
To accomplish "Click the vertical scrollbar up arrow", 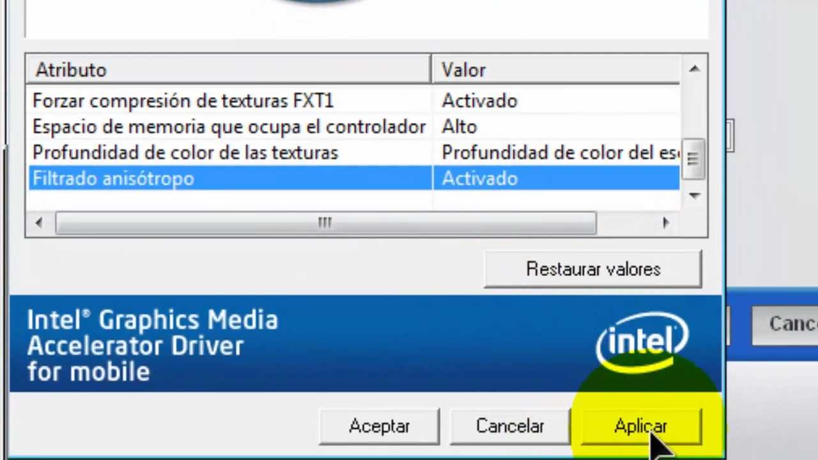I will coord(694,68).
